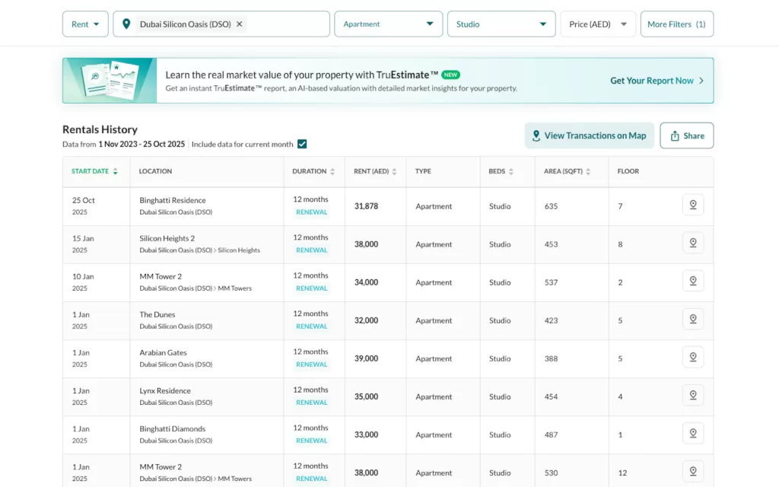
Task: Sort rentals by Rent (AED) arrows
Action: tap(394, 172)
